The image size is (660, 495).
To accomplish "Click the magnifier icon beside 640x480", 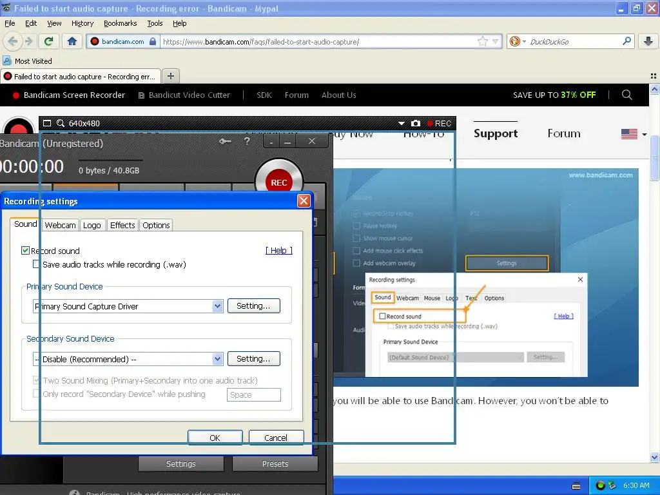I will [61, 123].
